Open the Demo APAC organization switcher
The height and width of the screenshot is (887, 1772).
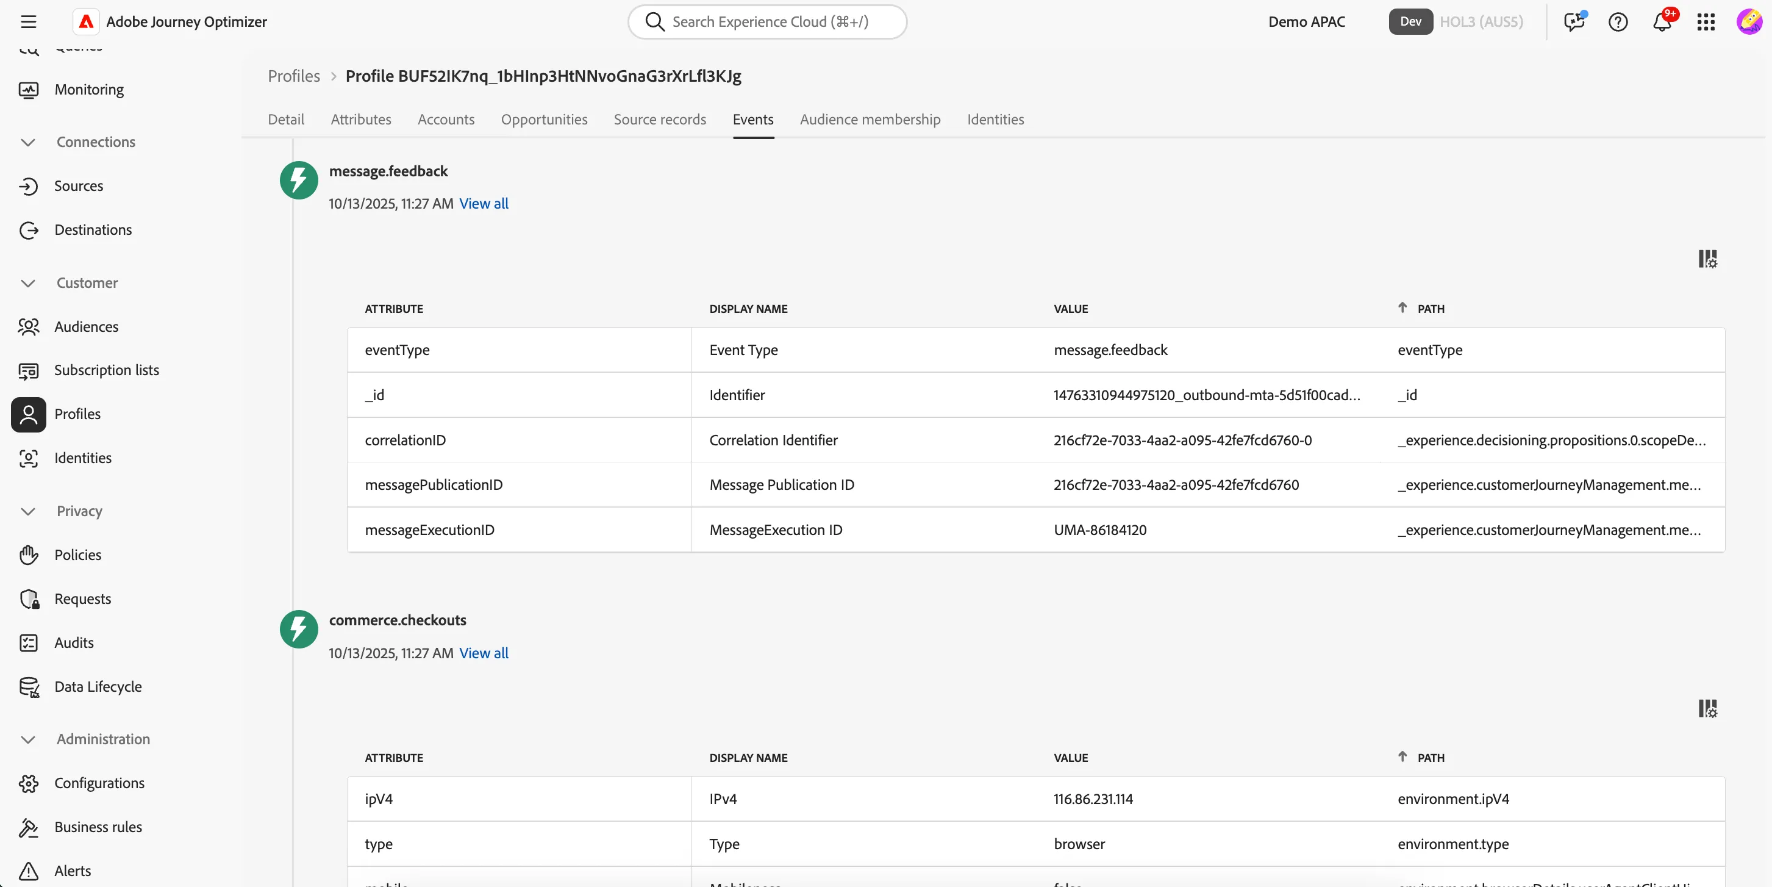1306,22
